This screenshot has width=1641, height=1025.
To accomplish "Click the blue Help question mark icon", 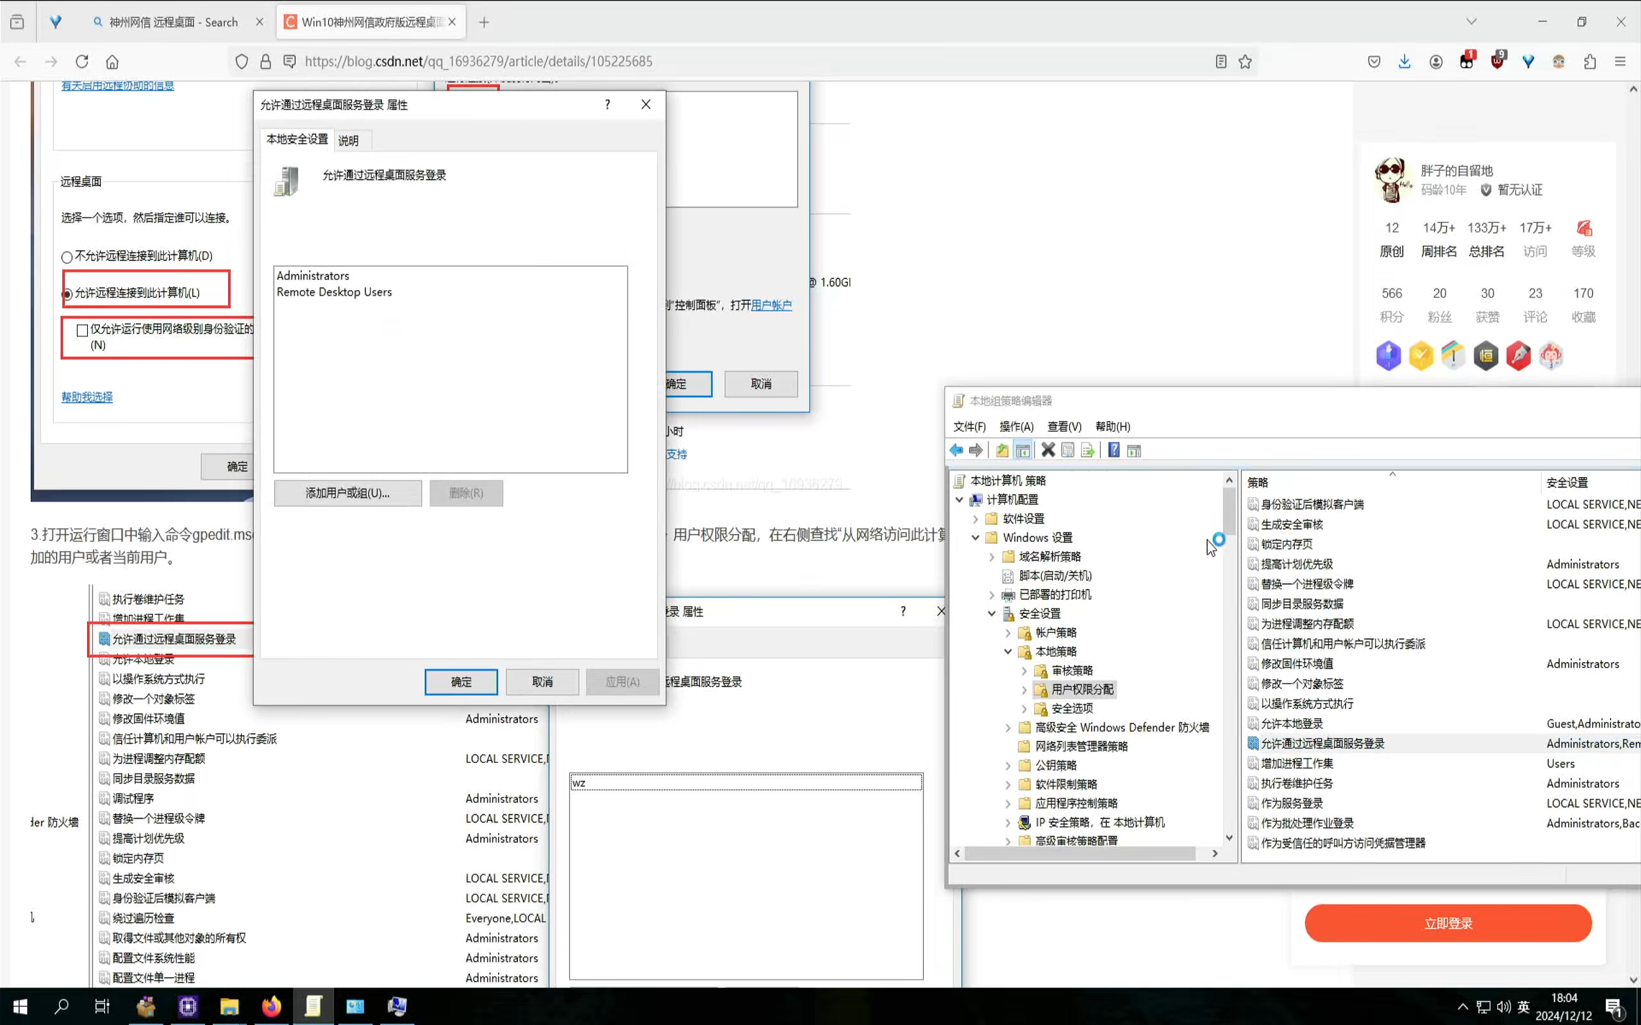I will (1113, 450).
